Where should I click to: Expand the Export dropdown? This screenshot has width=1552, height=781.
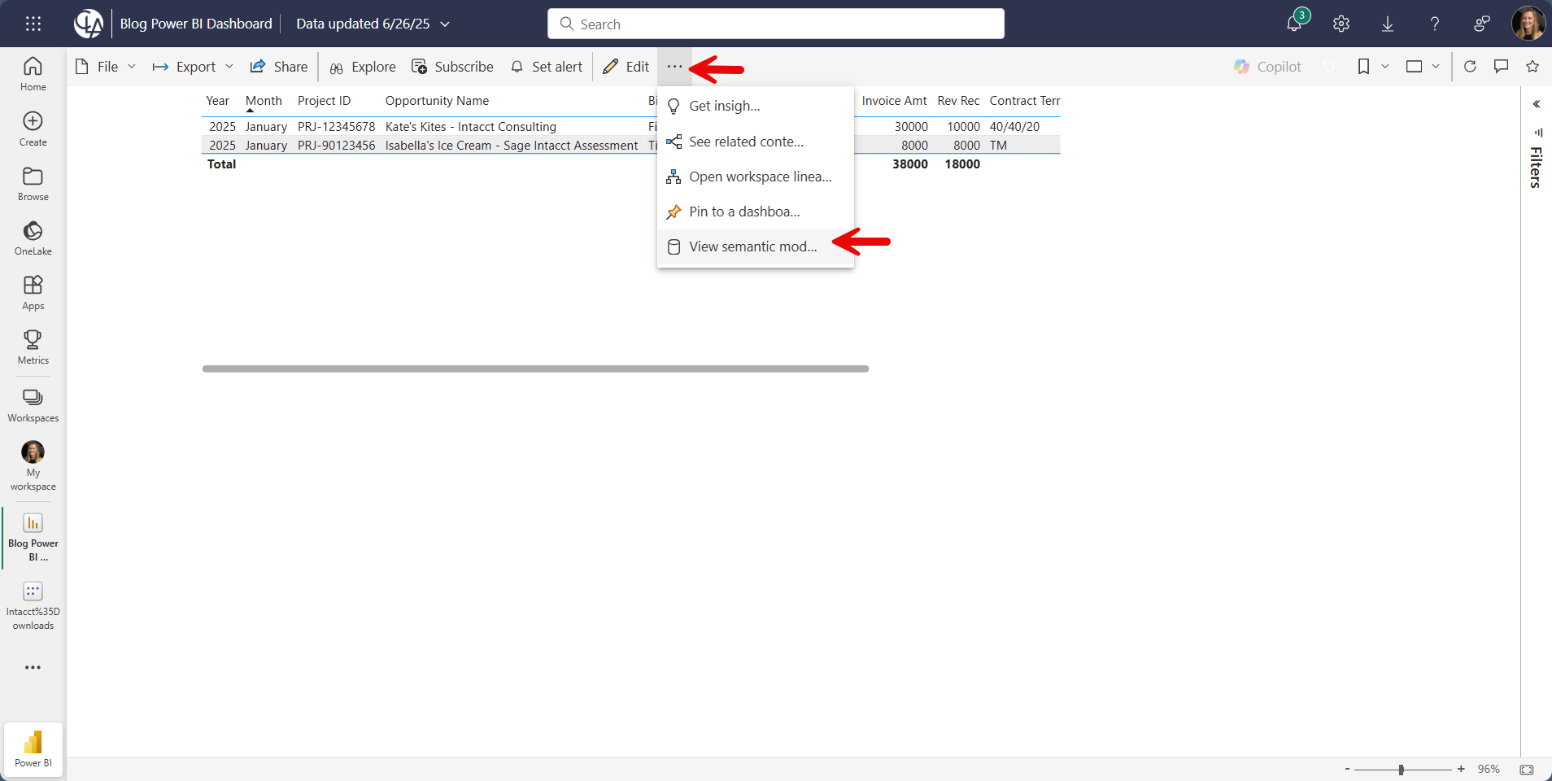pyautogui.click(x=193, y=67)
